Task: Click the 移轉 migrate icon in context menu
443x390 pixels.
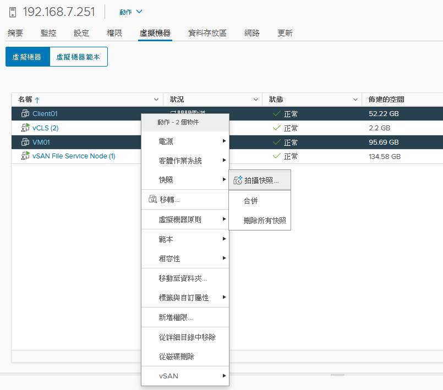Action: (152, 199)
